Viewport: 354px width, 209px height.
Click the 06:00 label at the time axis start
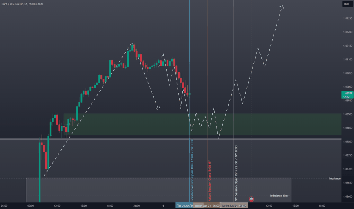(x=4, y=206)
